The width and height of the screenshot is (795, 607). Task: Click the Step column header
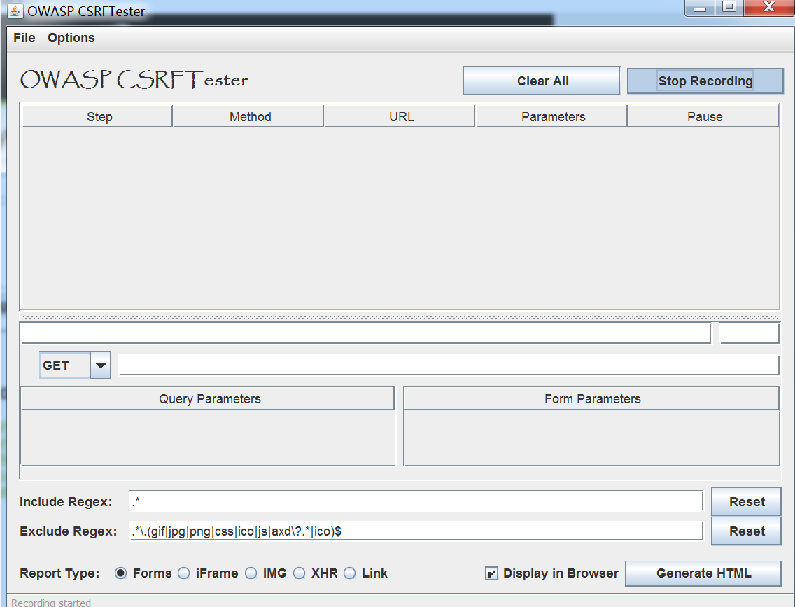(97, 117)
